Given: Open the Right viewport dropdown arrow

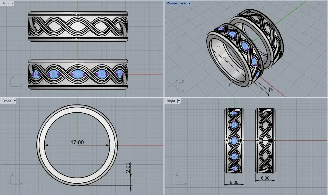Looking at the screenshot, I should tap(179, 101).
